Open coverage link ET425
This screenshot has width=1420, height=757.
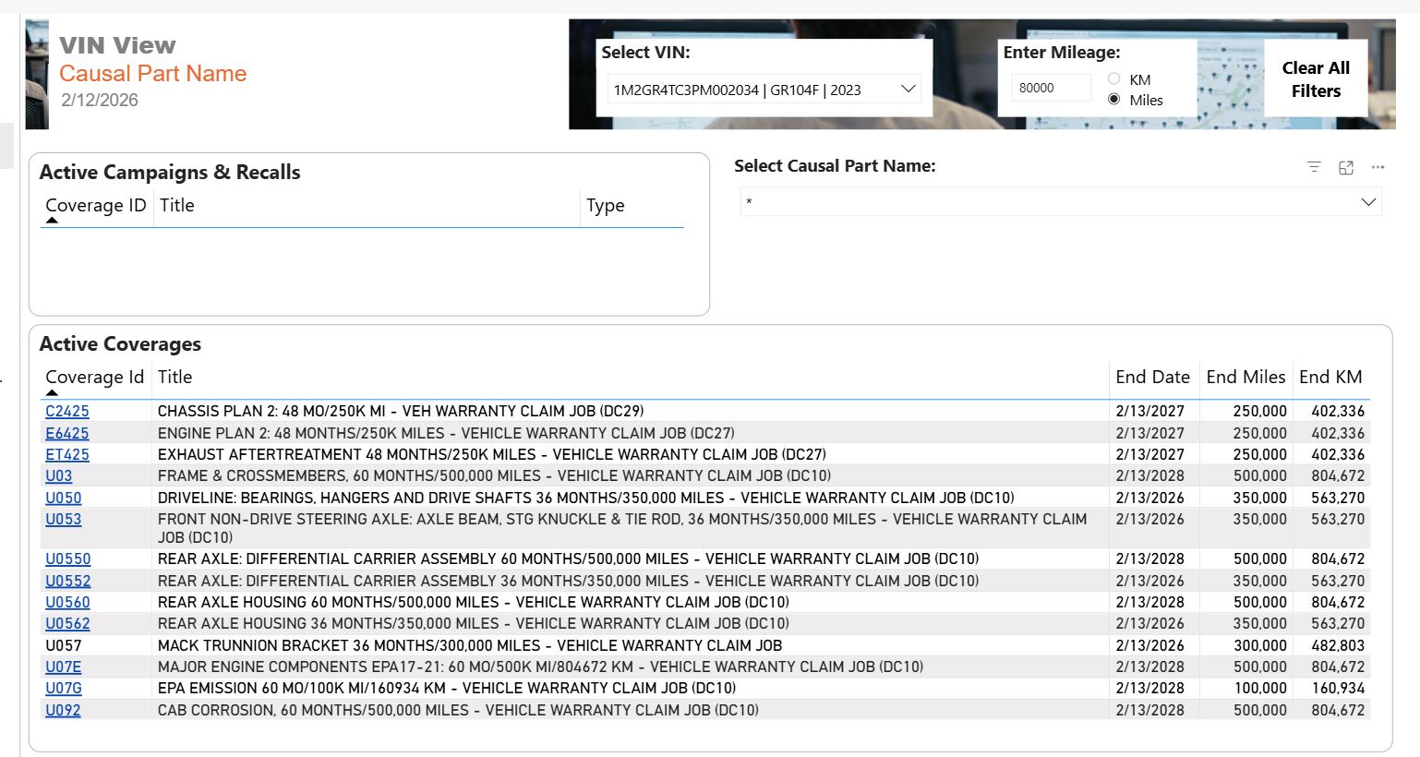(x=67, y=454)
